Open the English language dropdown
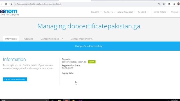 point(175,12)
